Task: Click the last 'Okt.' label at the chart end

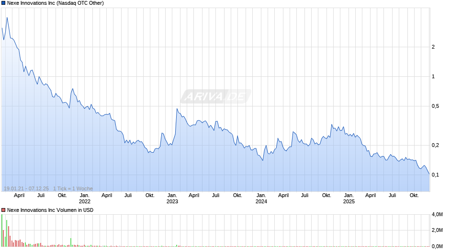Action: tap(414, 196)
